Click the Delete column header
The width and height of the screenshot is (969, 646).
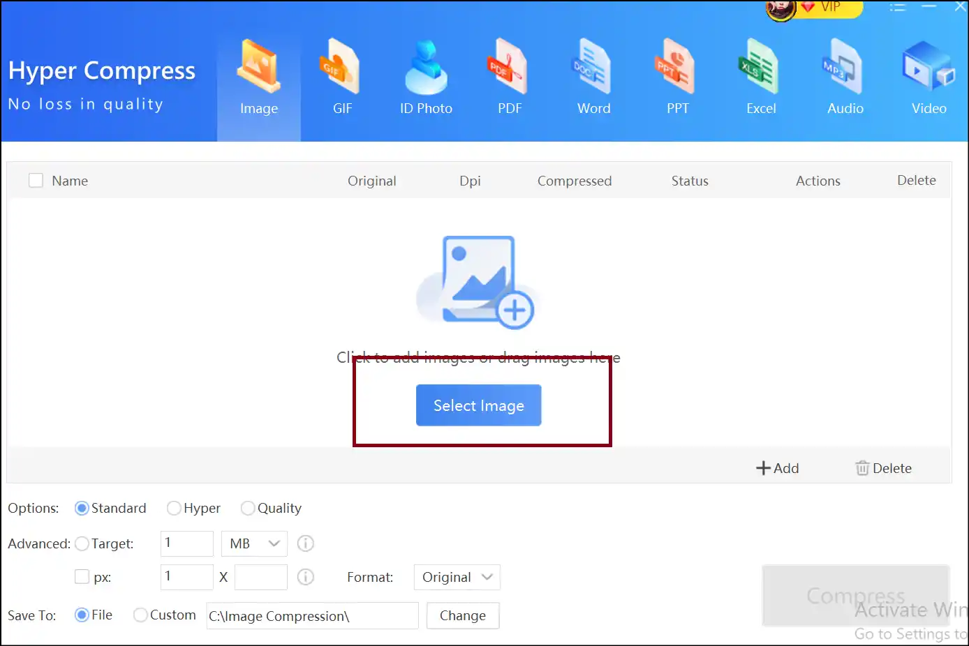(917, 180)
